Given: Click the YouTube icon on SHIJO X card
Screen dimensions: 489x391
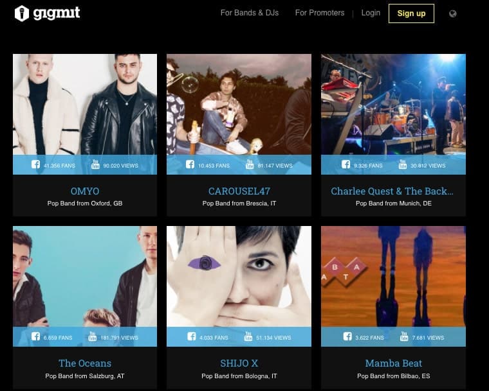Looking at the screenshot, I should [248, 336].
